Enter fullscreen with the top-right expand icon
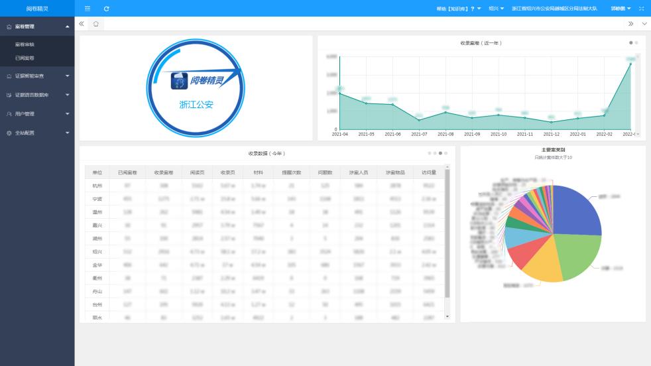The height and width of the screenshot is (366, 651). tap(642, 9)
